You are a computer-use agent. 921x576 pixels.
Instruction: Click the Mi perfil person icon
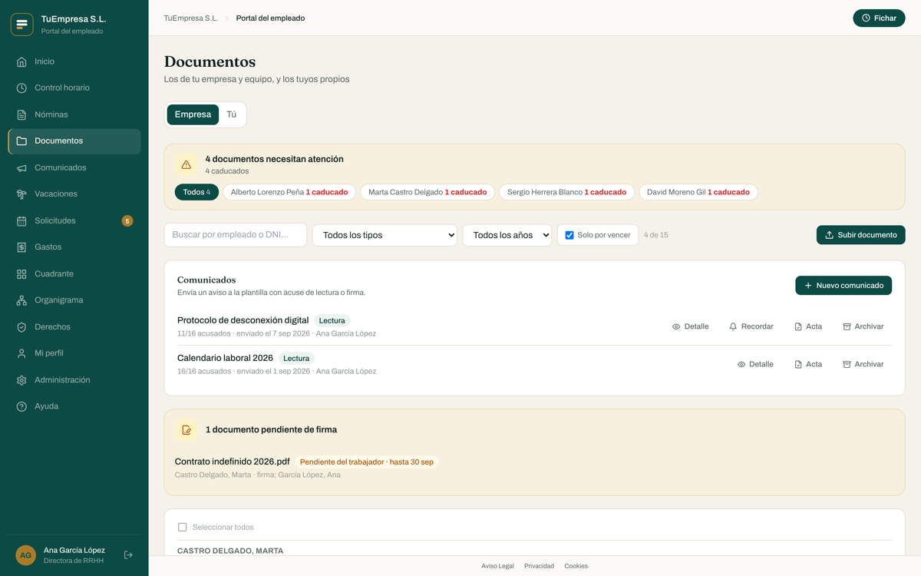tap(21, 353)
